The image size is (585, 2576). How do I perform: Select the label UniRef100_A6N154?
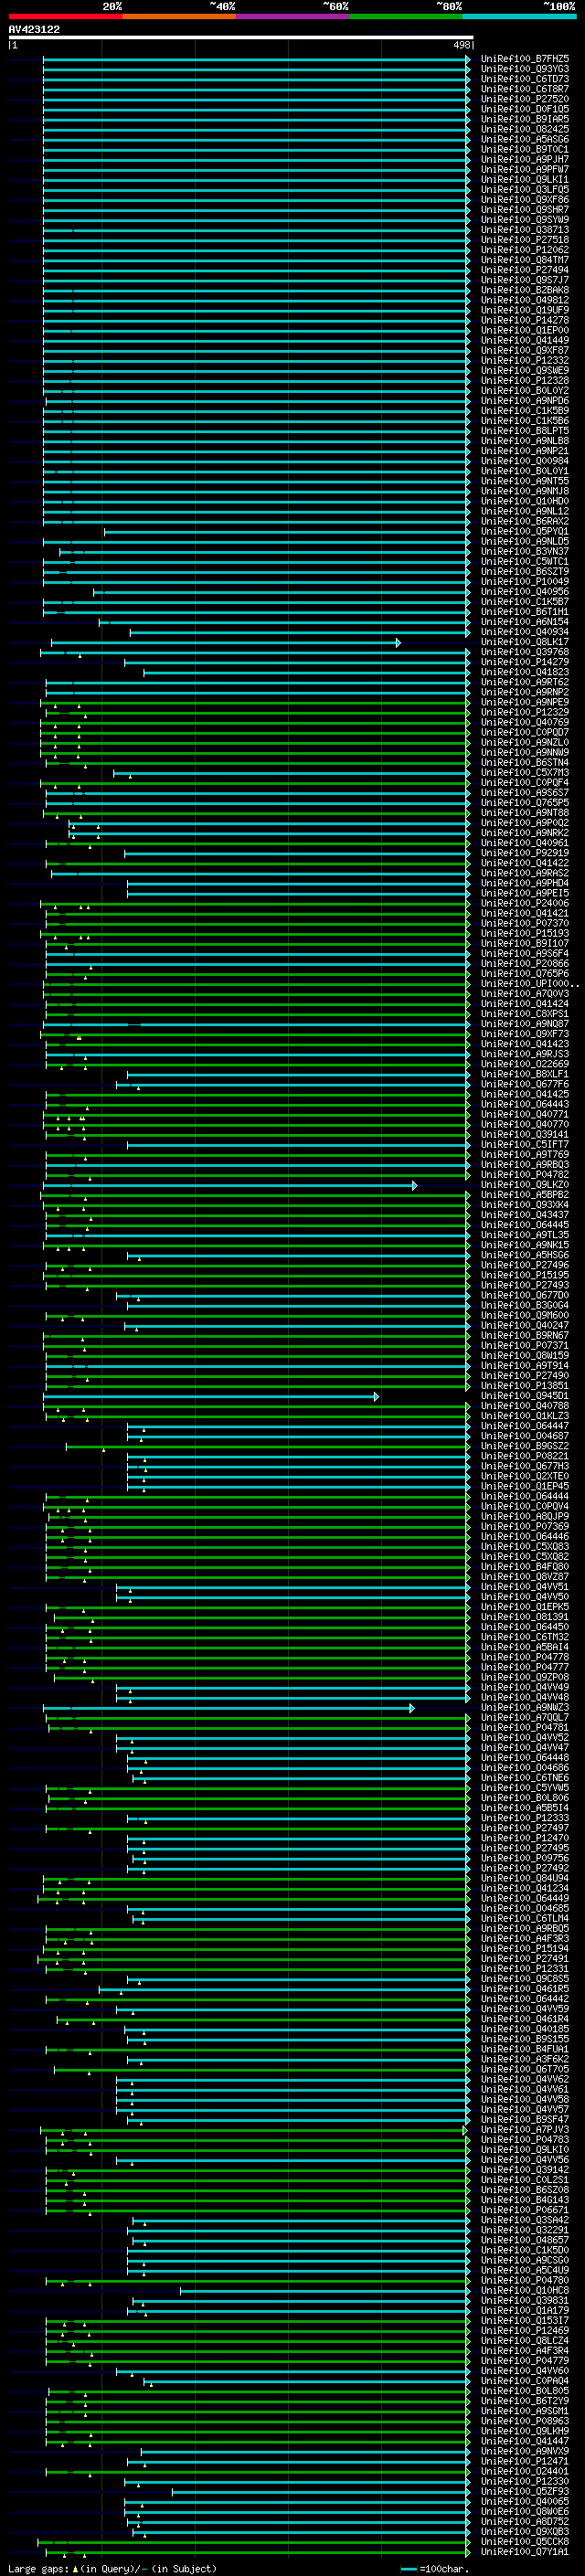[x=525, y=621]
